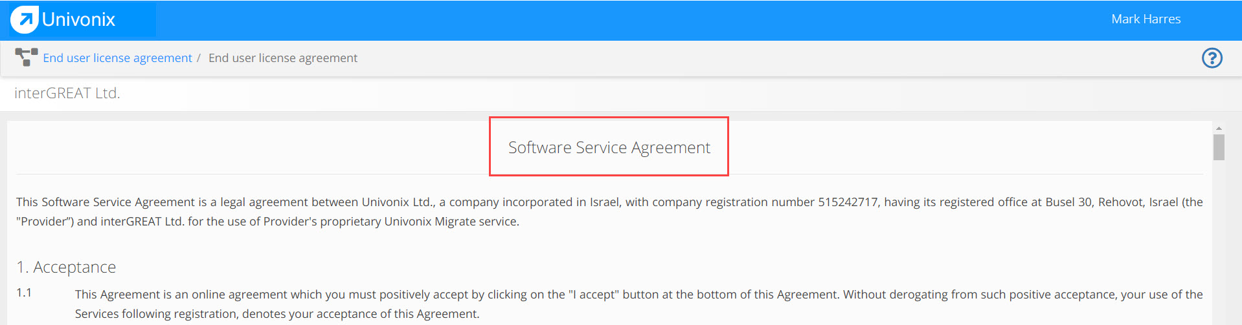
Task: Click the "I accept" quoted text in clause
Action: (594, 295)
